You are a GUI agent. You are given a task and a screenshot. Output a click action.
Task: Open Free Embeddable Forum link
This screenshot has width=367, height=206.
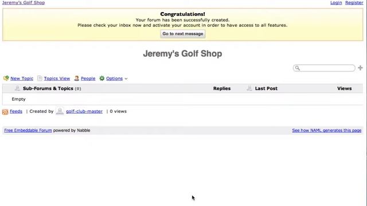coord(28,130)
